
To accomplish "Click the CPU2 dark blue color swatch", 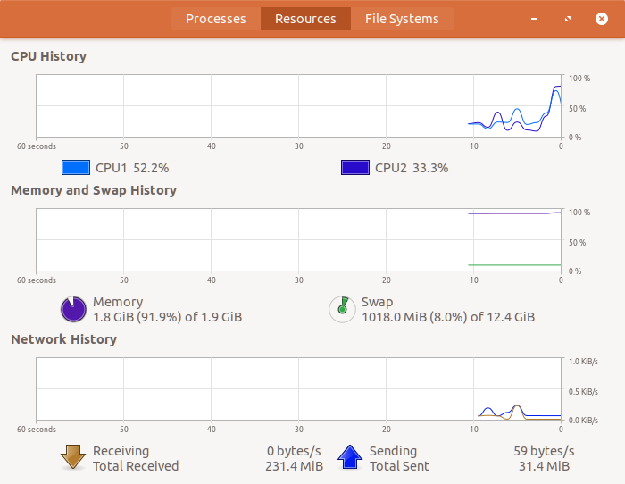I will [355, 167].
